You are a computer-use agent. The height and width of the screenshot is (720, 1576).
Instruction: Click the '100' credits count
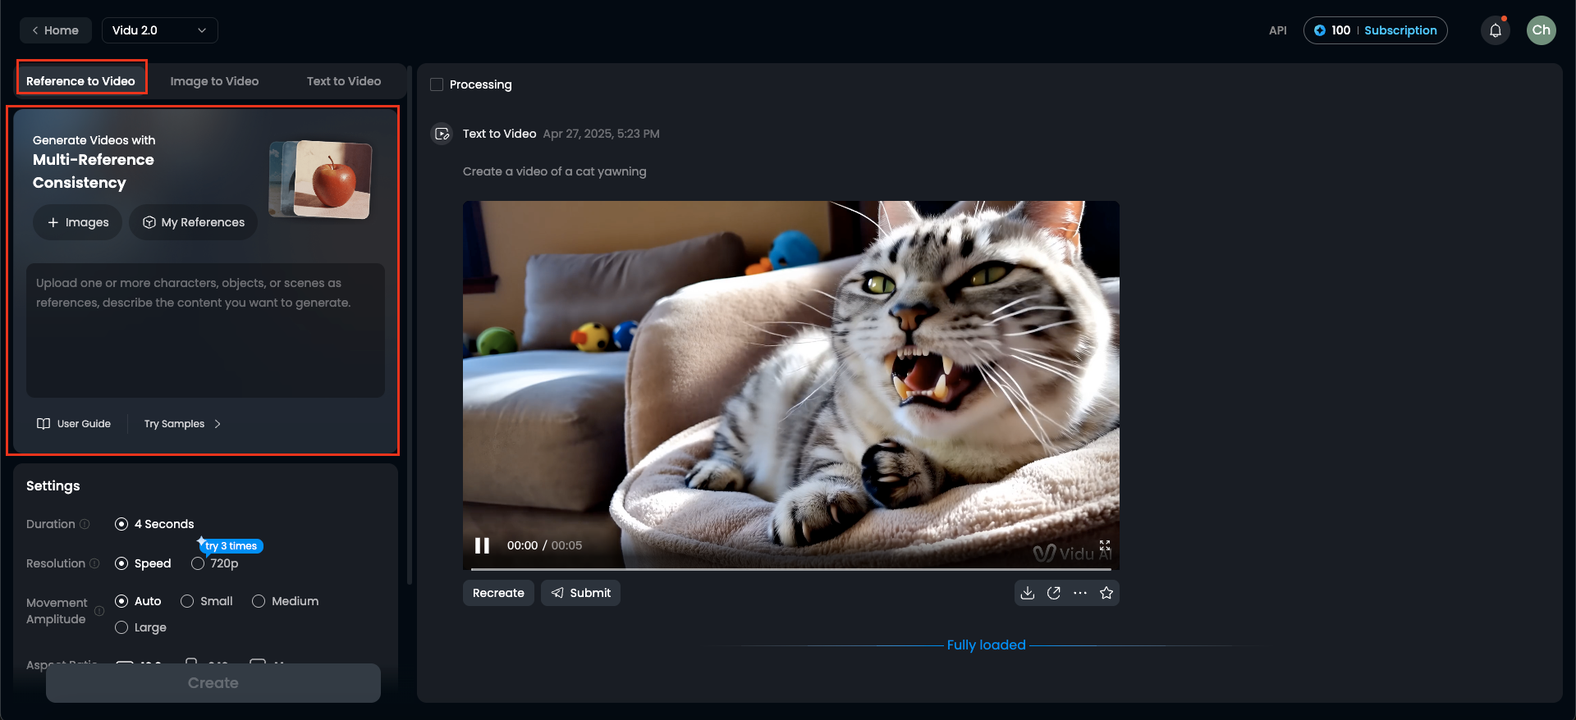[1341, 30]
